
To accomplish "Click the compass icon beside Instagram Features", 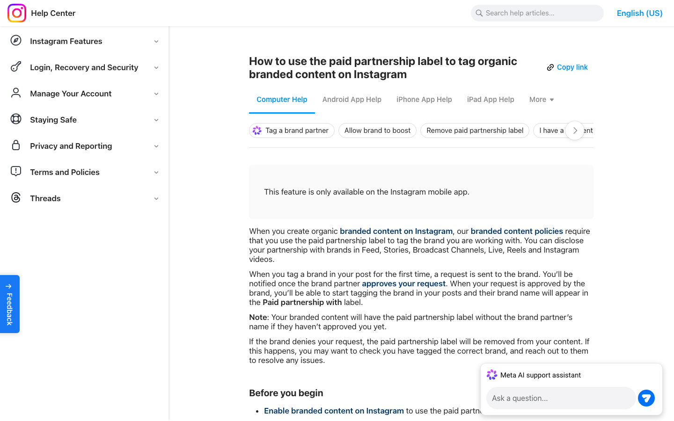I will 16,40.
